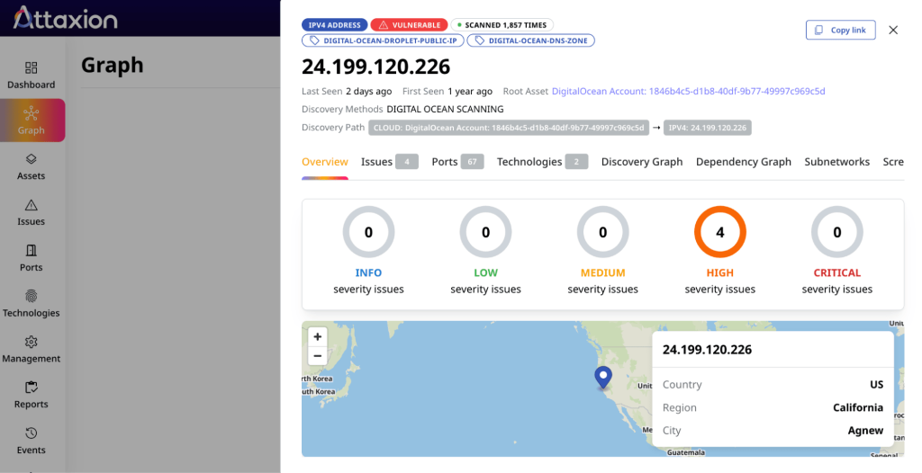Click the CLOUD DigitalOcean Account discovery path chip
This screenshot has height=473, width=922.
[x=509, y=128]
